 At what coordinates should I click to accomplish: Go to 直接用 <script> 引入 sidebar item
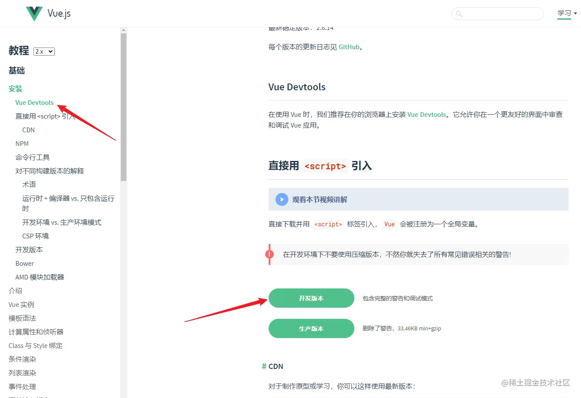pyautogui.click(x=45, y=116)
